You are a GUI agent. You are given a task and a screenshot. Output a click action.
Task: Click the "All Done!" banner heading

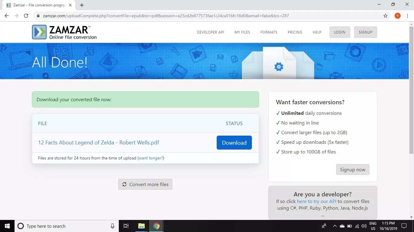click(x=60, y=63)
